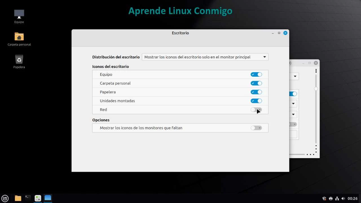Screen dimensions: 361x203
Task: Launch the file manager from the taskbar
Action: click(x=18, y=198)
